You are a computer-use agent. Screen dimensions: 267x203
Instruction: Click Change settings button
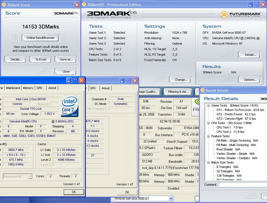180,80
